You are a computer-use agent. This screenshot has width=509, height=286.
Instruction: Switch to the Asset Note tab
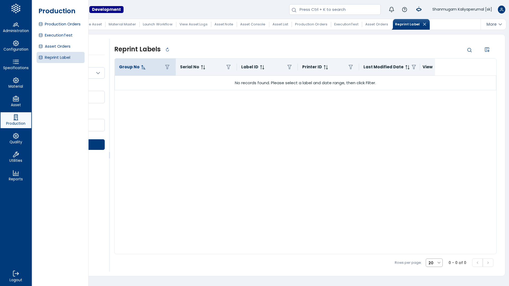(x=224, y=24)
